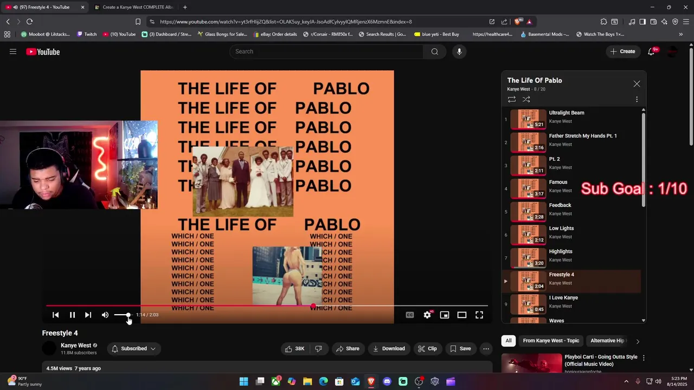Skip to the previous track in the player
Viewport: 694px width, 390px height.
click(55, 315)
